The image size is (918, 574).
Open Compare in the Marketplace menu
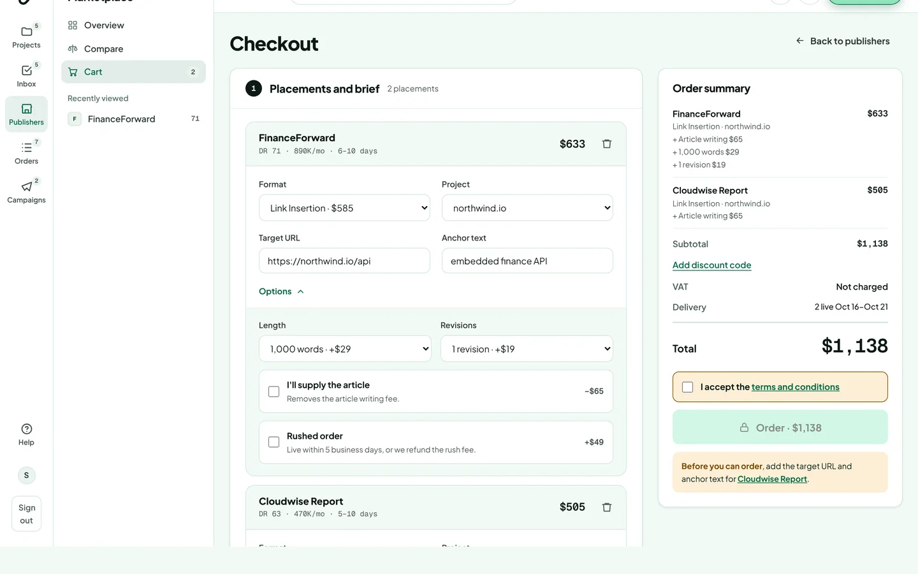133,49
